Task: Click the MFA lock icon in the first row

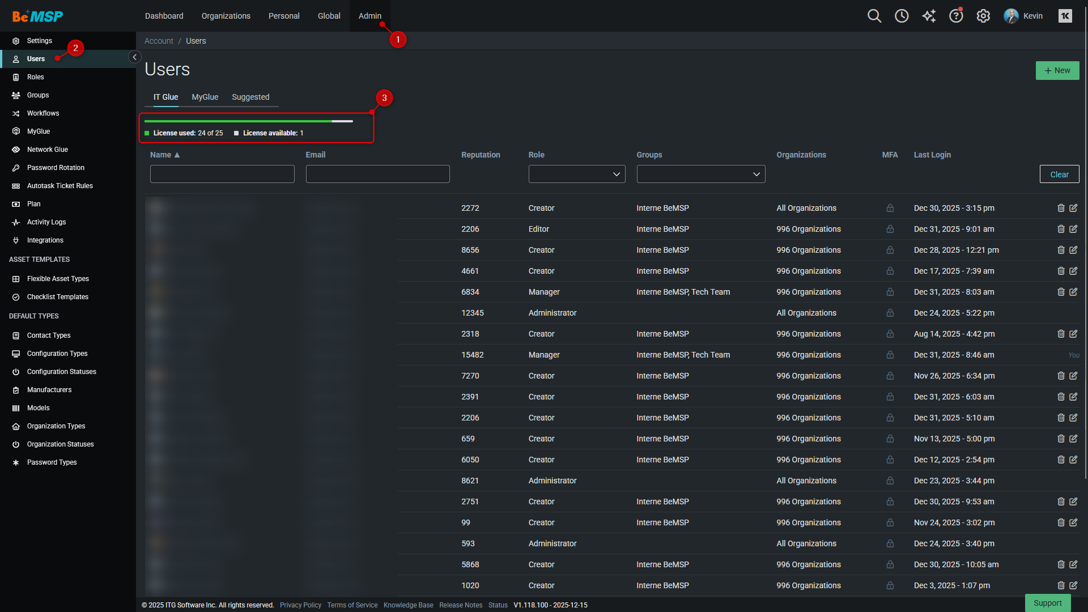Action: 890,208
